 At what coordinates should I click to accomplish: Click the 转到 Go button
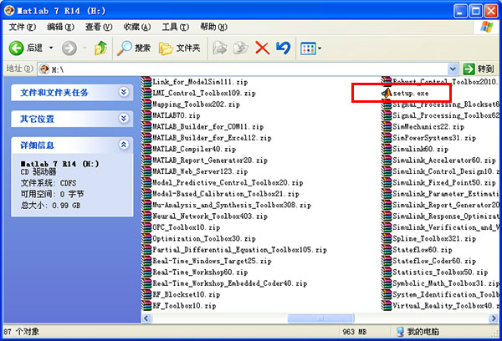(x=479, y=68)
